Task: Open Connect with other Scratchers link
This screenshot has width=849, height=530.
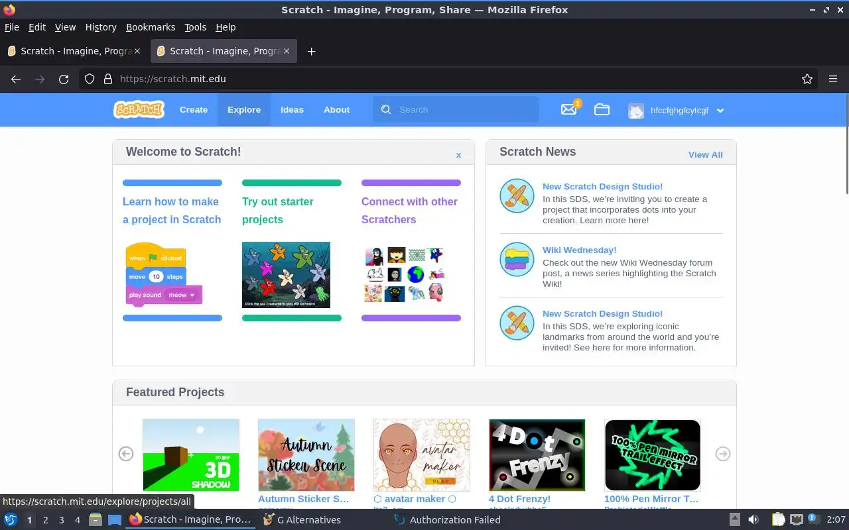Action: coord(409,211)
